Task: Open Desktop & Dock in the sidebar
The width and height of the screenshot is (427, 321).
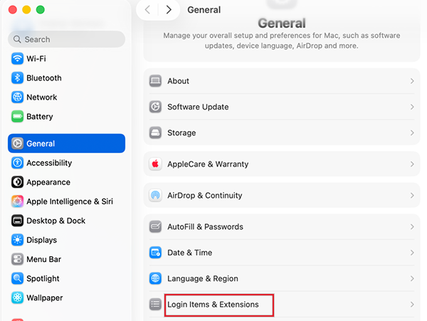Action: tap(56, 221)
